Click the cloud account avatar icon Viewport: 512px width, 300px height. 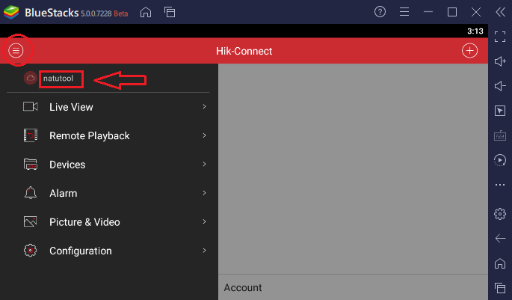[x=31, y=78]
